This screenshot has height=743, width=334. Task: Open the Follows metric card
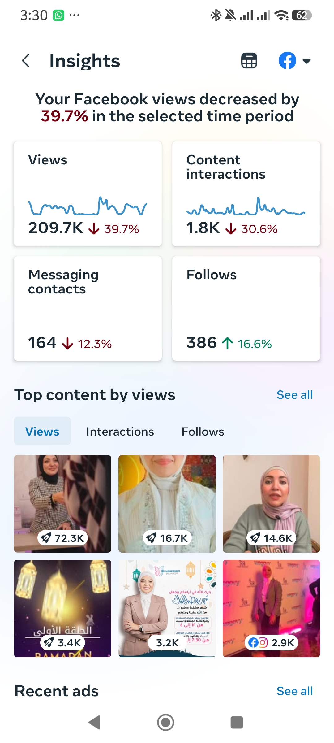pos(246,308)
